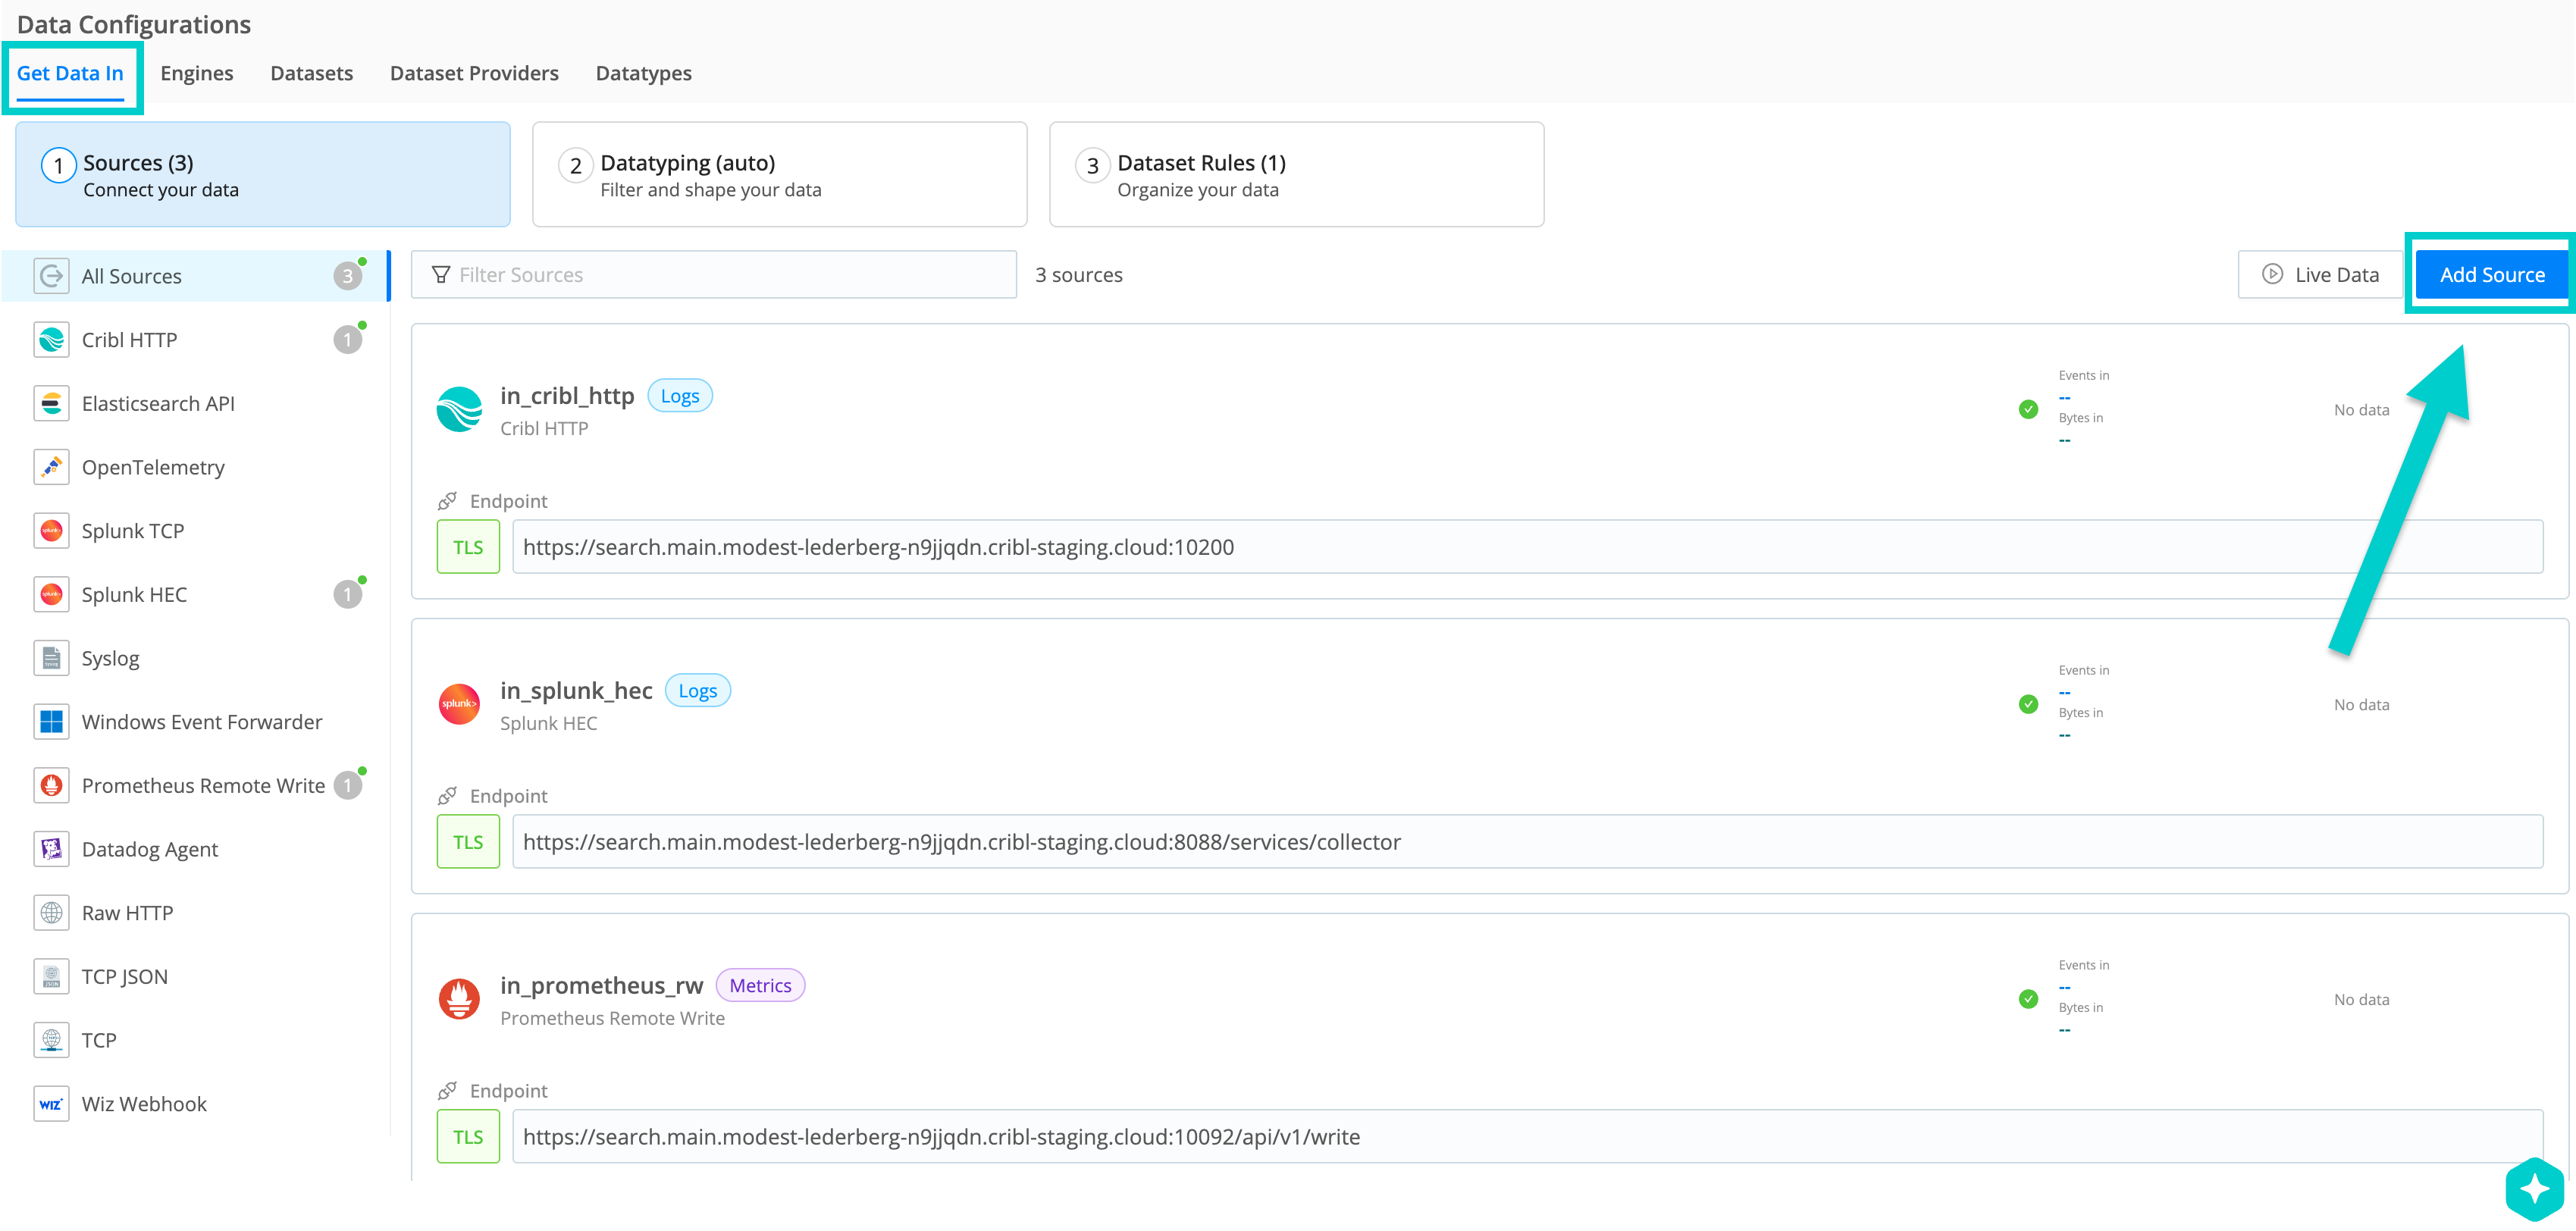The width and height of the screenshot is (2576, 1231).
Task: Select step 1 Sources (3)
Action: click(263, 175)
